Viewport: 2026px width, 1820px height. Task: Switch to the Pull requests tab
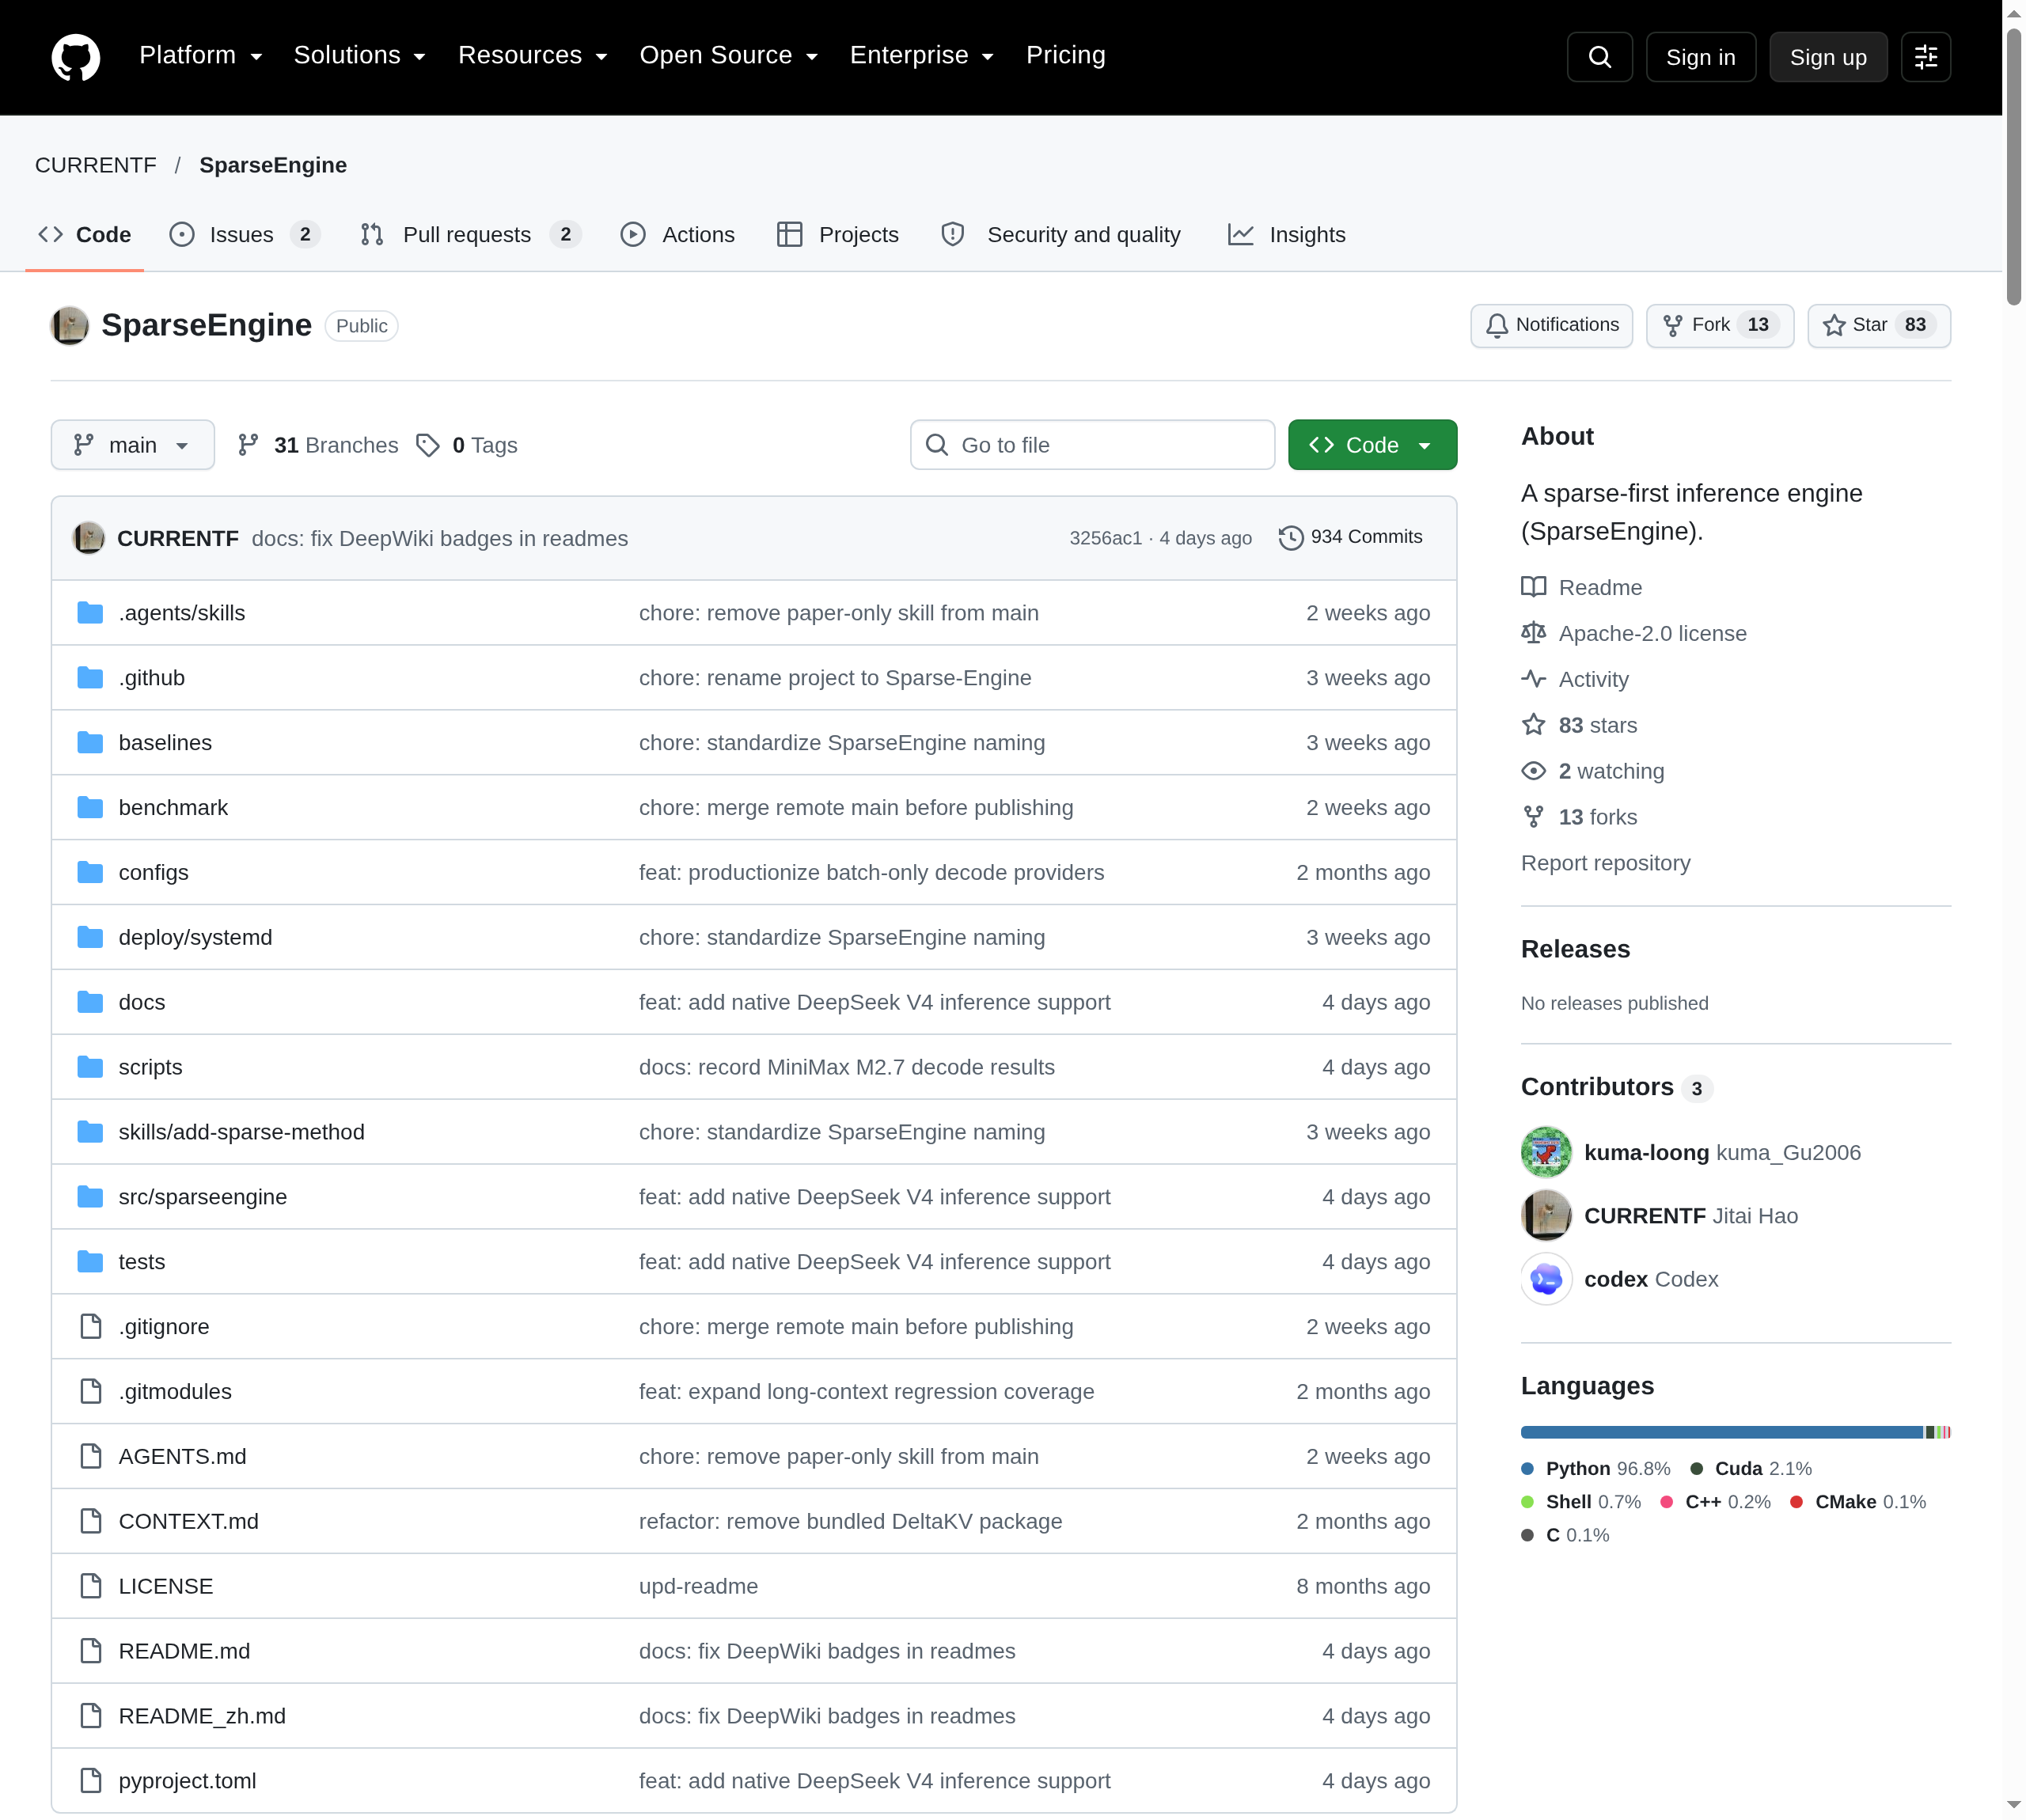click(x=470, y=235)
